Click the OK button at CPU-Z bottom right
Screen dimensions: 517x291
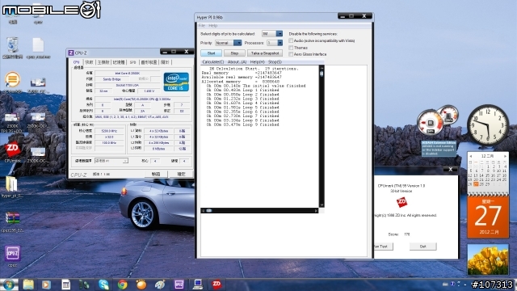tap(181, 174)
